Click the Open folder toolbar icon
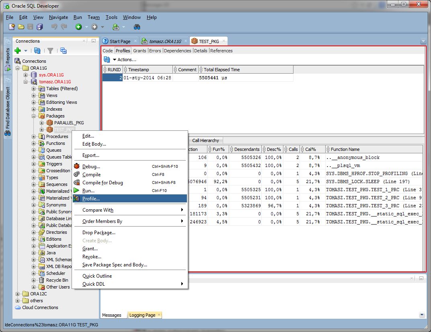Screen dimensions: 431x332 [21, 27]
